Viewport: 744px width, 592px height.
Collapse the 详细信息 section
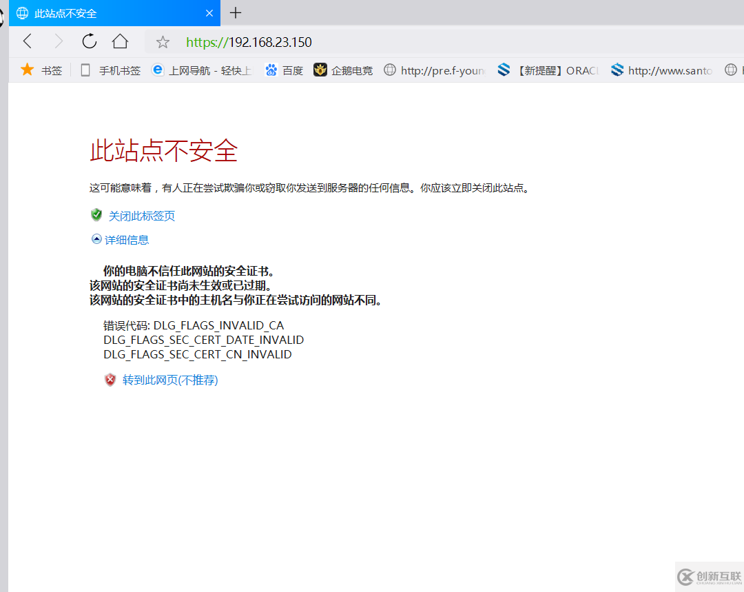(120, 240)
